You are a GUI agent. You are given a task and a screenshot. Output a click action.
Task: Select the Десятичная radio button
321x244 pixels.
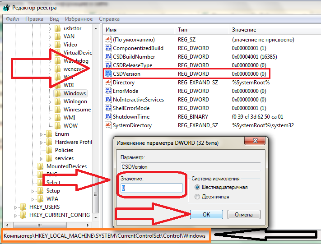(x=197, y=197)
